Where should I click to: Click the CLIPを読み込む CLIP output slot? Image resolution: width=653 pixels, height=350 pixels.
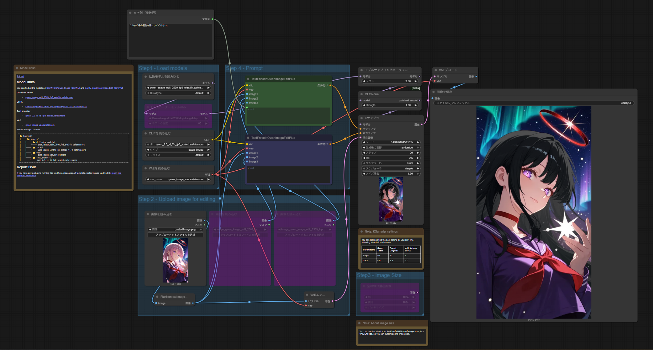pyautogui.click(x=212, y=140)
